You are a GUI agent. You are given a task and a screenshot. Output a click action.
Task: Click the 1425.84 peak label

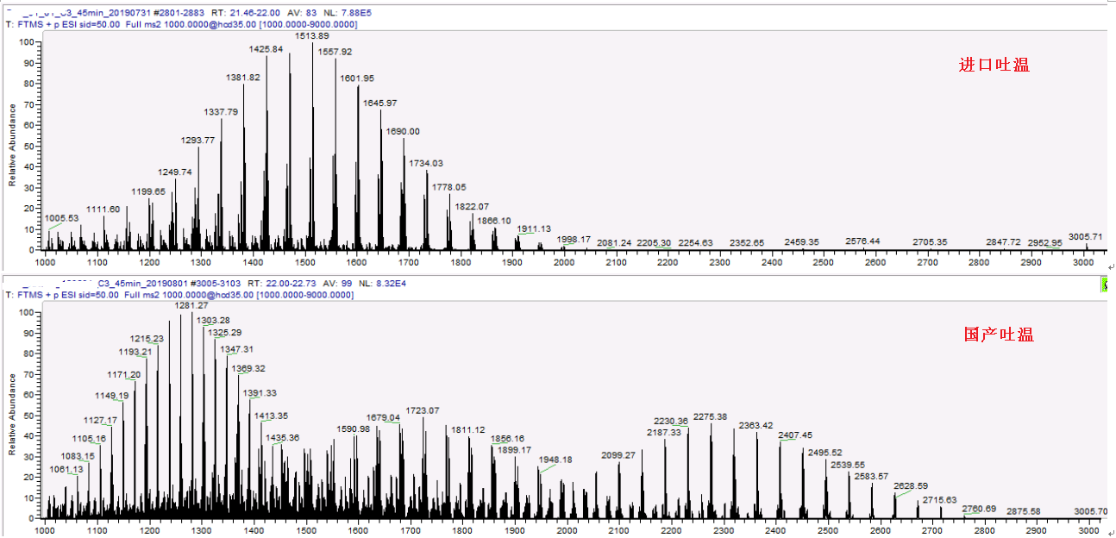click(x=266, y=49)
